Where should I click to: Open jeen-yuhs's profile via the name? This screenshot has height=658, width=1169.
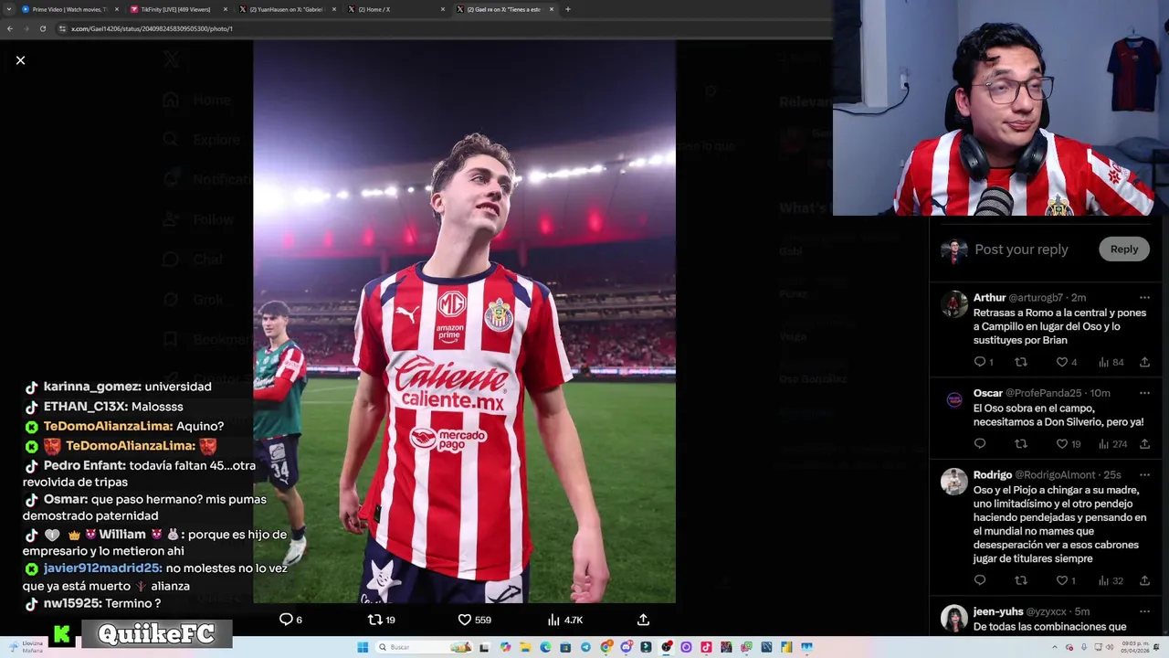click(x=998, y=611)
